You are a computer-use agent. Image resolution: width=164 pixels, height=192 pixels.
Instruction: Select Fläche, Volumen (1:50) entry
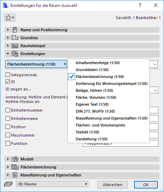tap(108, 97)
